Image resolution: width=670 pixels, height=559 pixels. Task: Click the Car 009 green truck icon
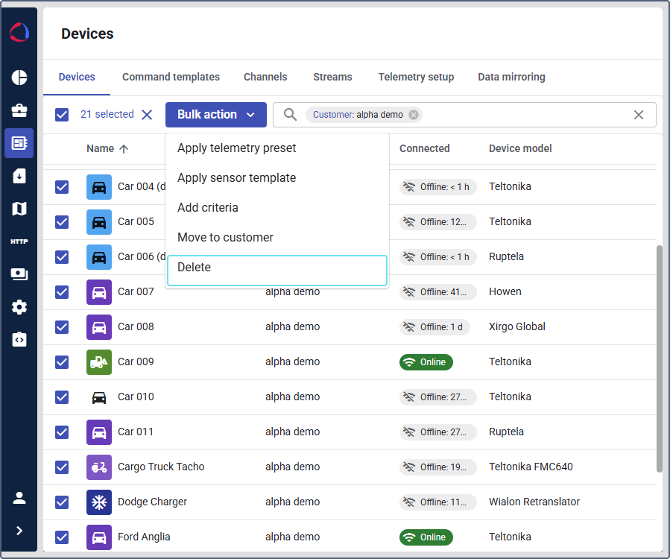99,361
